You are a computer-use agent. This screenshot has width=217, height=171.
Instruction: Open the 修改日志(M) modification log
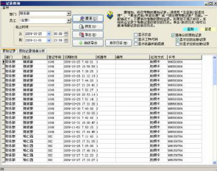[x=118, y=43]
